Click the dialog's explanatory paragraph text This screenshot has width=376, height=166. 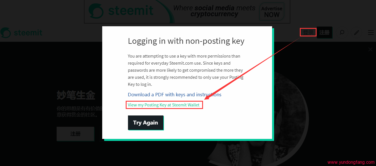coord(185,70)
